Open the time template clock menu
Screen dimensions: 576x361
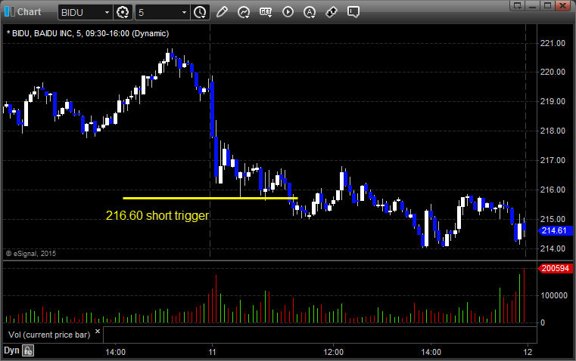click(x=201, y=12)
